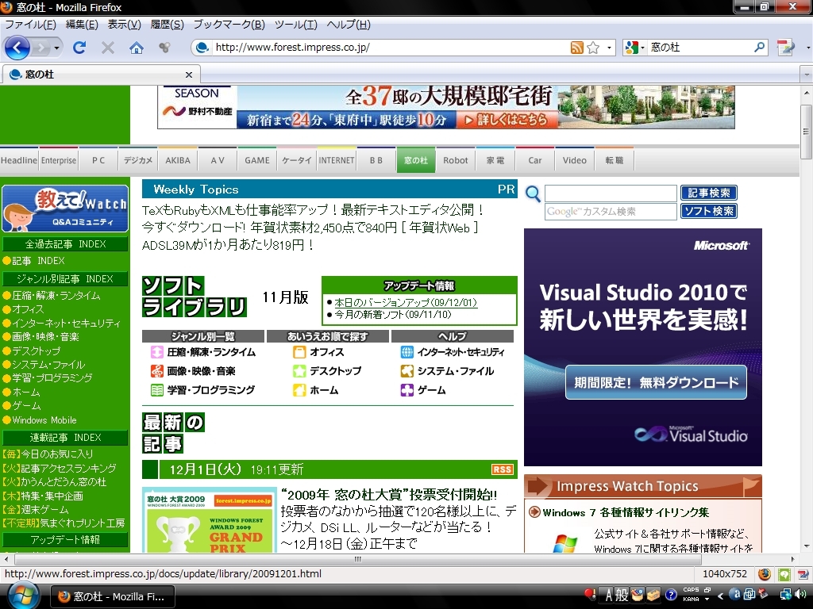Expand the address bar URL history dropdown

pos(610,48)
